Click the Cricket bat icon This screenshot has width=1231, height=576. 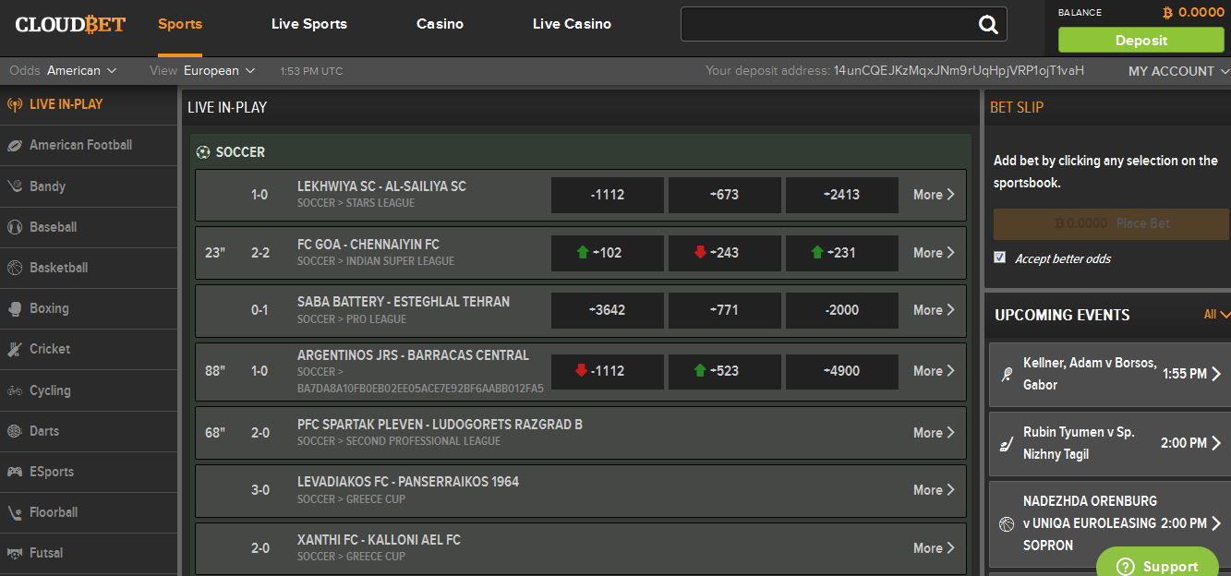click(15, 349)
